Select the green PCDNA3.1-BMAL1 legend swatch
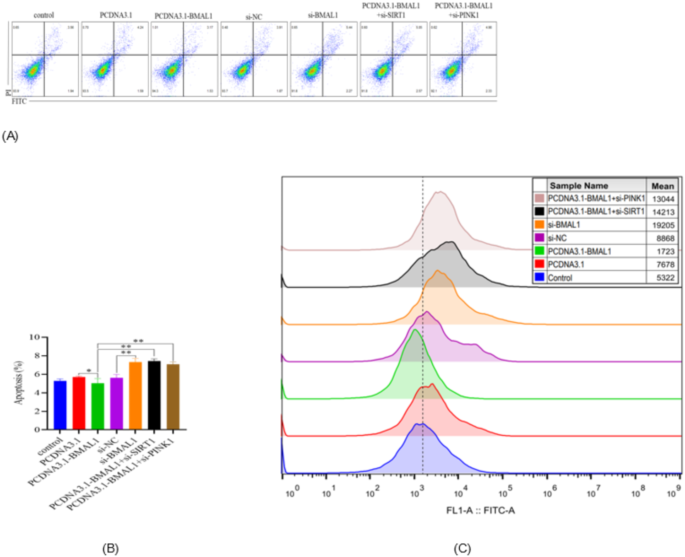Screen dimensions: 685x557 [x=539, y=251]
